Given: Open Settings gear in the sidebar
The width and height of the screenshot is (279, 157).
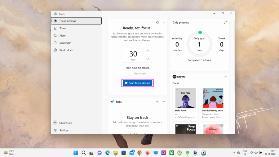Looking at the screenshot, I should click(55, 130).
